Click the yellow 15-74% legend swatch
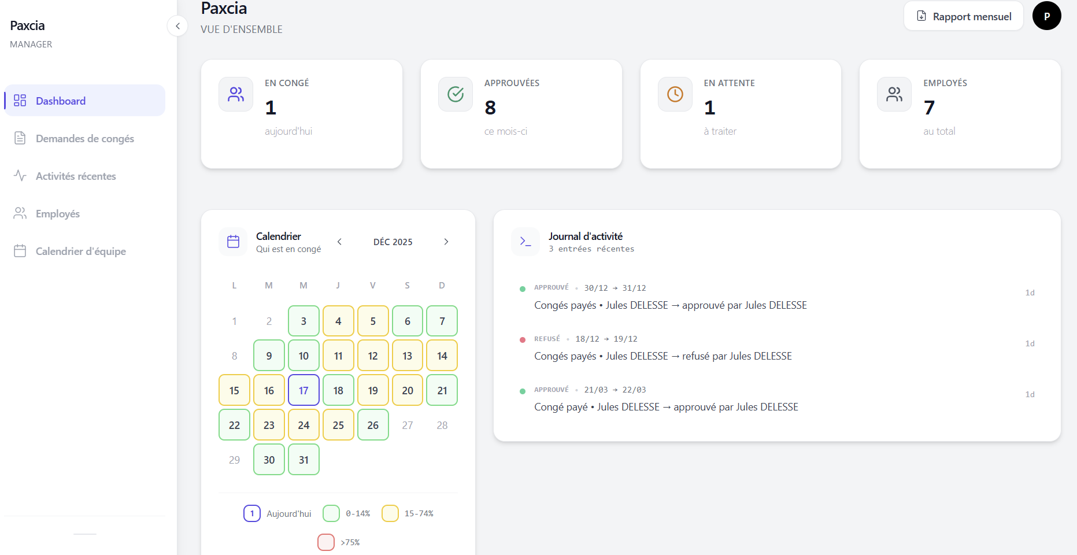 [x=390, y=513]
